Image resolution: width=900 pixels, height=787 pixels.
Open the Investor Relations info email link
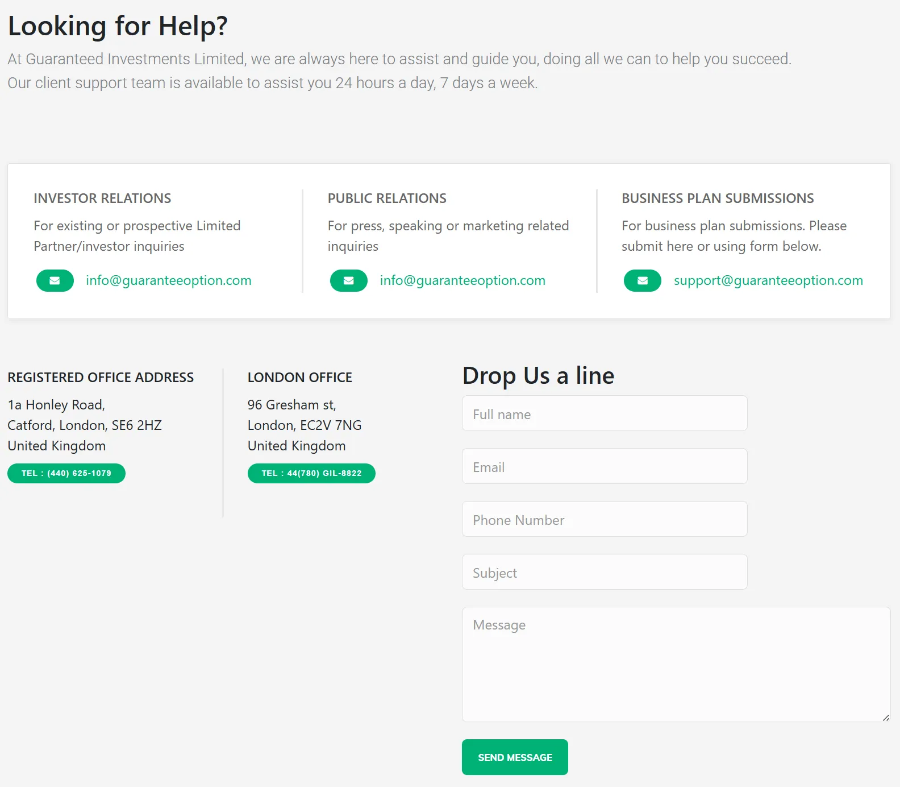pos(168,280)
